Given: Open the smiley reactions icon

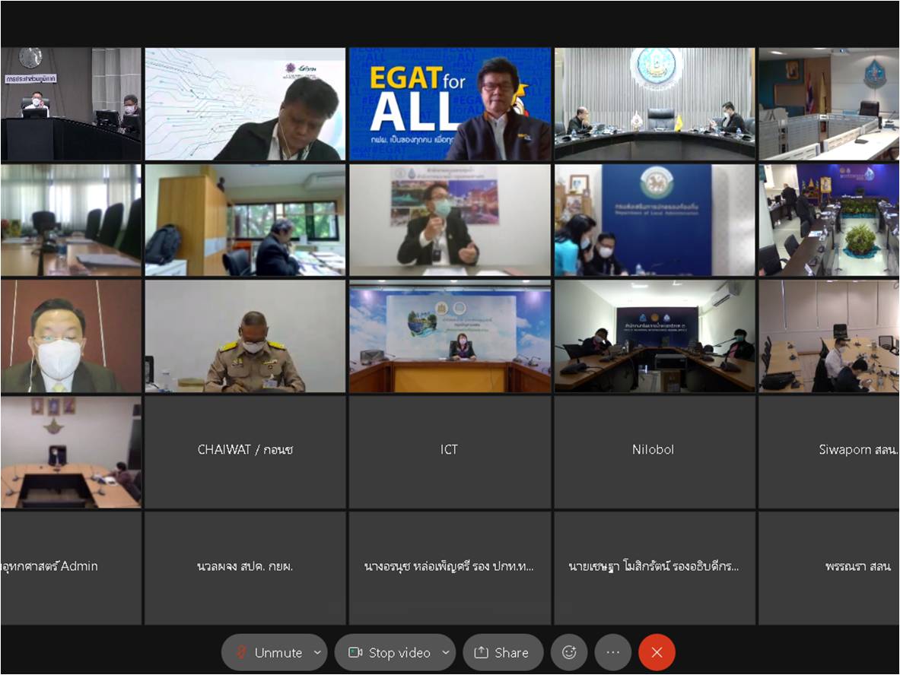Looking at the screenshot, I should 569,652.
